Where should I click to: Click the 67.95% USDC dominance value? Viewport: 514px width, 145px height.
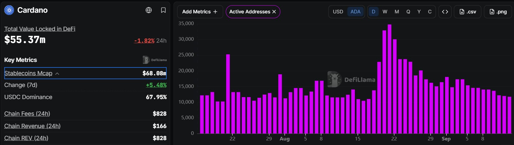coord(156,97)
